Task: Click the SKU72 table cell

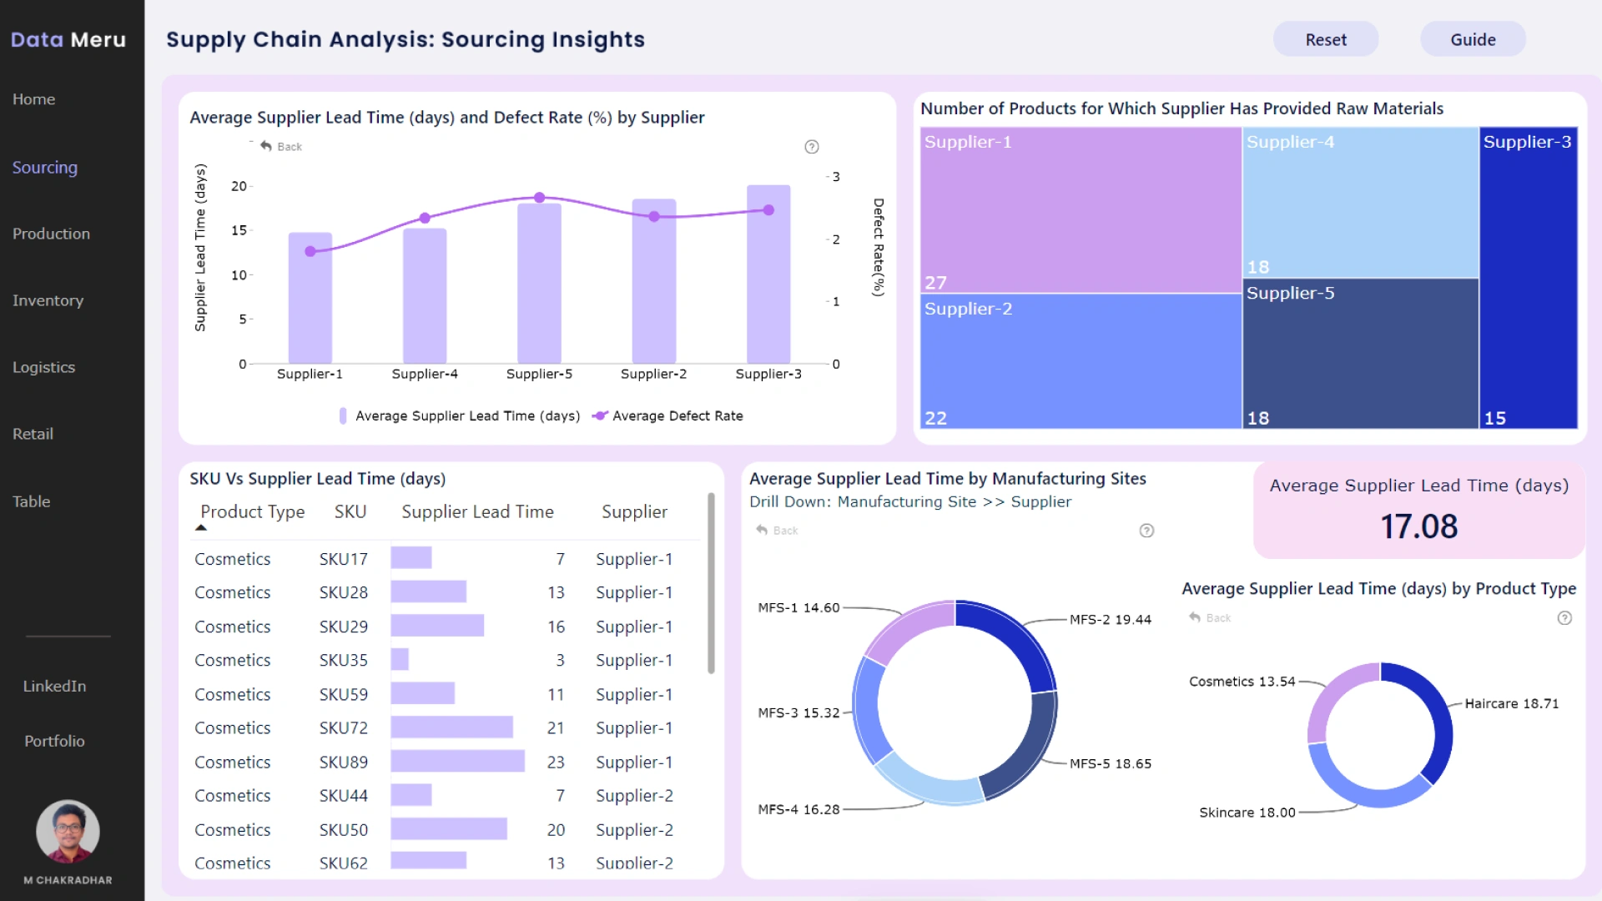Action: pos(343,727)
